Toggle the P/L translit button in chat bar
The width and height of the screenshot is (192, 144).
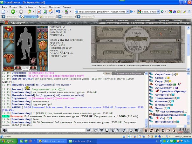click(118, 131)
